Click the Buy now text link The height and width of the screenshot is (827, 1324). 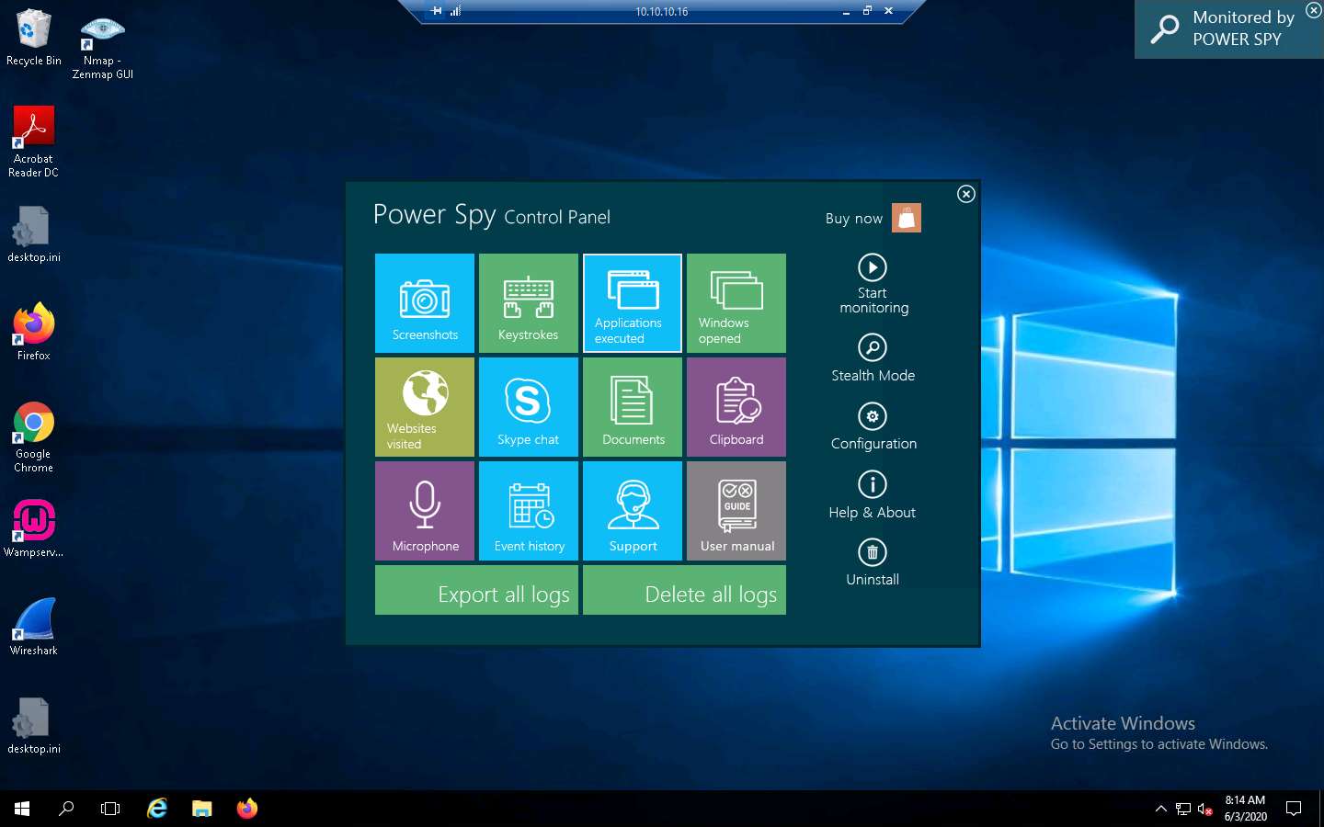[x=853, y=219]
